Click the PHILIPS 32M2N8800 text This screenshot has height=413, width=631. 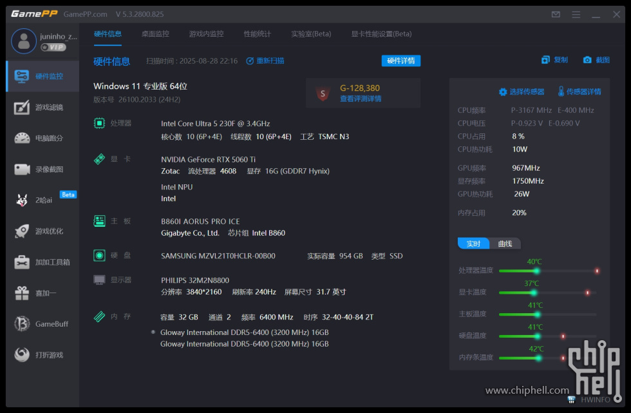coord(195,280)
